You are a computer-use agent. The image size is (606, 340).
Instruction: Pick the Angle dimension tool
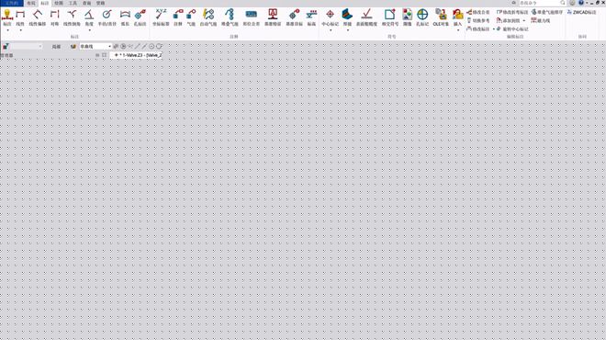(89, 17)
